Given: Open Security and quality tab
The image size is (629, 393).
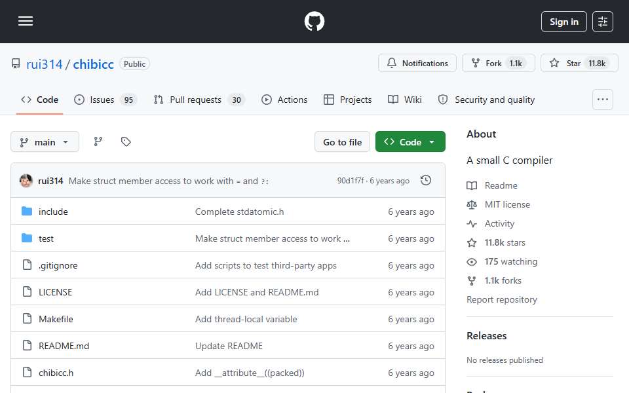Looking at the screenshot, I should 487,100.
